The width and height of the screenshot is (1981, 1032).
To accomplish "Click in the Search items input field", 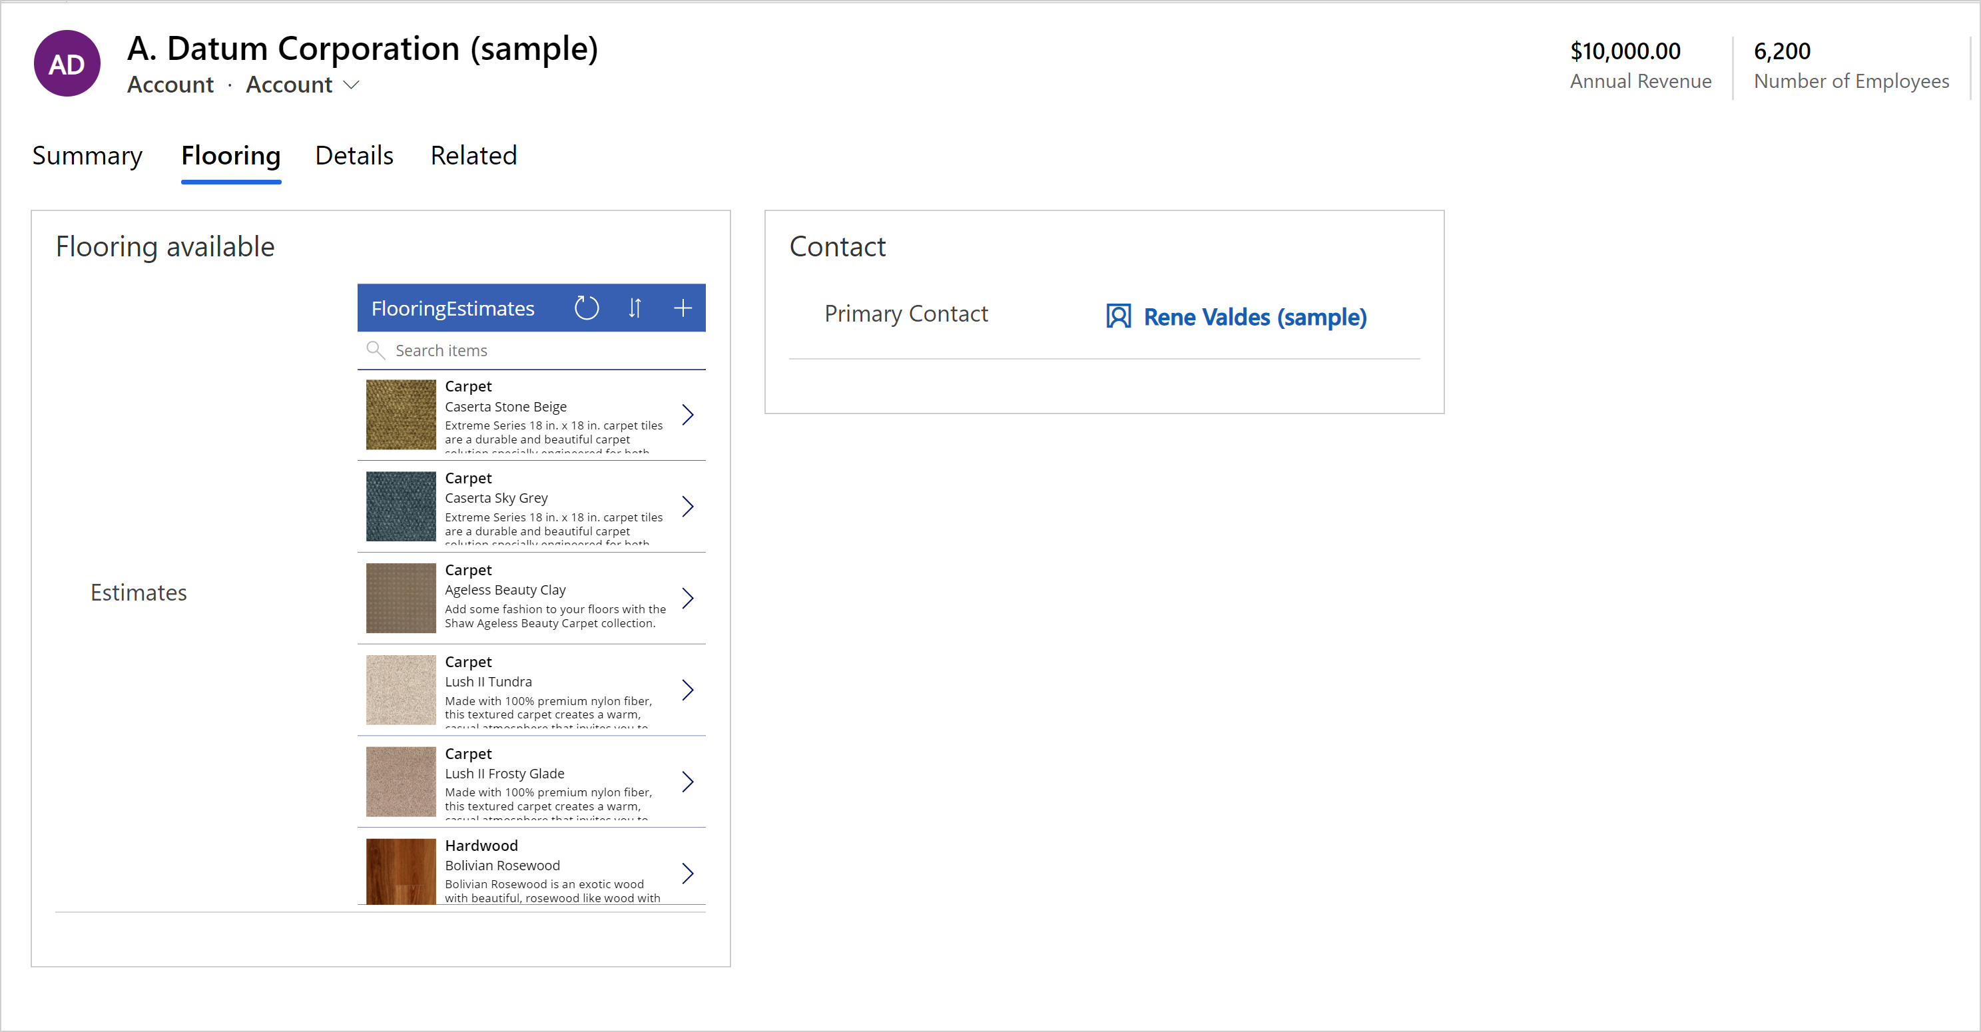I will [x=531, y=350].
